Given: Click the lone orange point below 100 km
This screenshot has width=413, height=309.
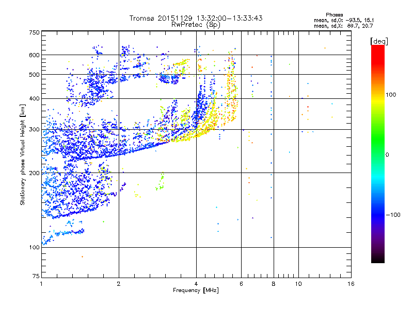Looking at the screenshot, I should point(82,256).
